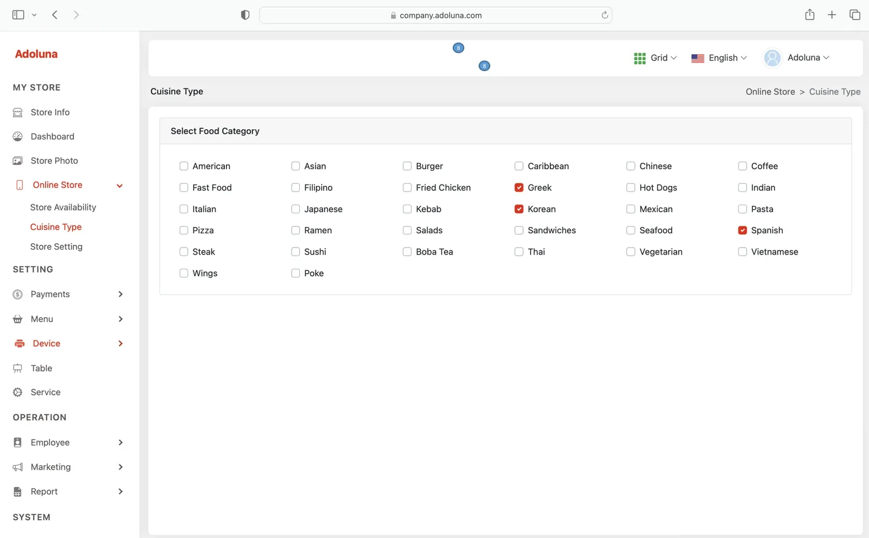Check the Coffee category checkbox
The height and width of the screenshot is (538, 869).
click(742, 166)
